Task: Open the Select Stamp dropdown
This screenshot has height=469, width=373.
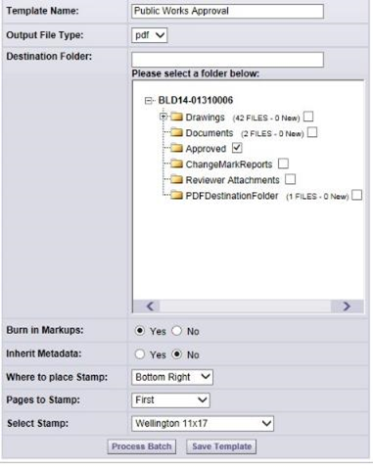Action: [203, 423]
